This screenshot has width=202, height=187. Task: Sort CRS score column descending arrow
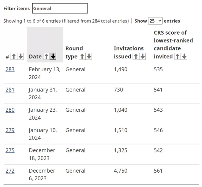click(x=184, y=56)
